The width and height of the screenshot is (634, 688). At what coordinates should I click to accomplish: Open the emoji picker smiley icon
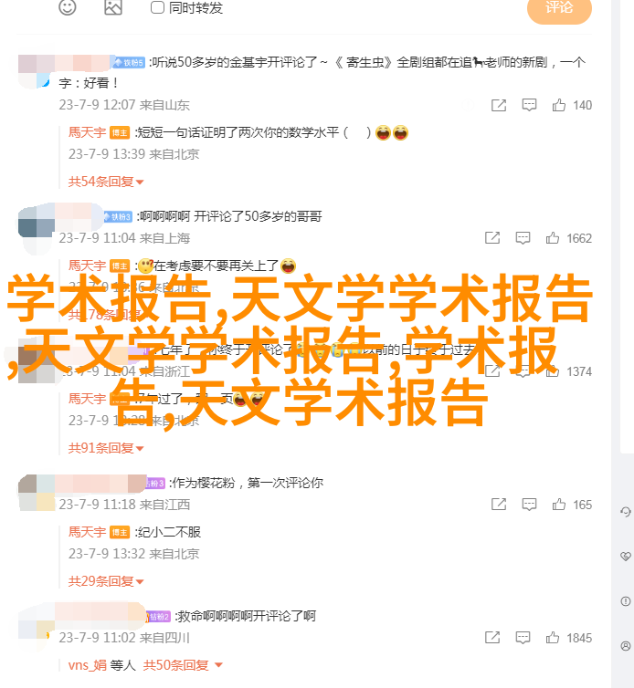coord(68,6)
